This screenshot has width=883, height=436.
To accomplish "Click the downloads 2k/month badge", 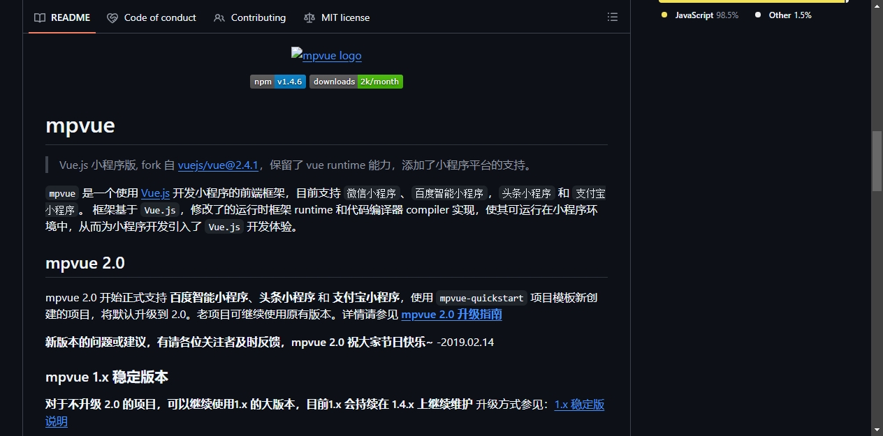I will (x=356, y=82).
